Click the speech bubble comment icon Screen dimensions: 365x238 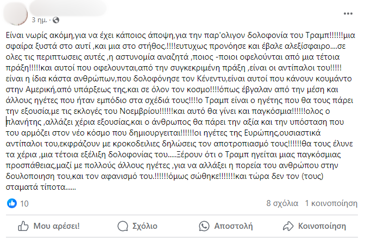[x=123, y=226]
